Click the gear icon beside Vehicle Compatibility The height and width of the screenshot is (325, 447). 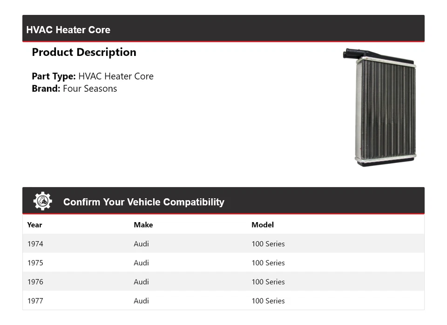[42, 201]
